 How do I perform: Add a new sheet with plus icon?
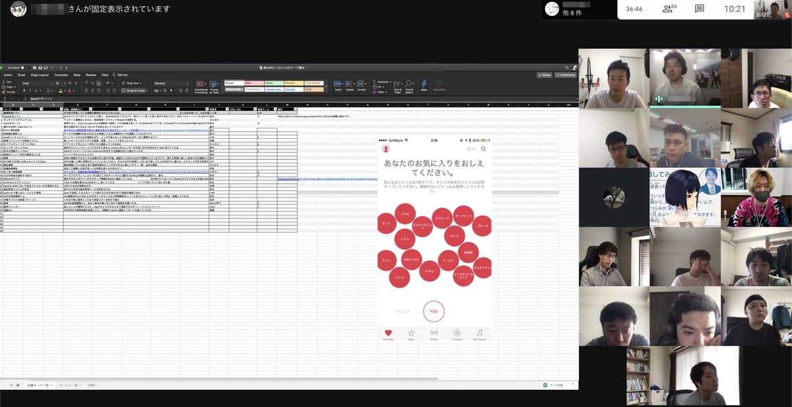click(x=11, y=385)
